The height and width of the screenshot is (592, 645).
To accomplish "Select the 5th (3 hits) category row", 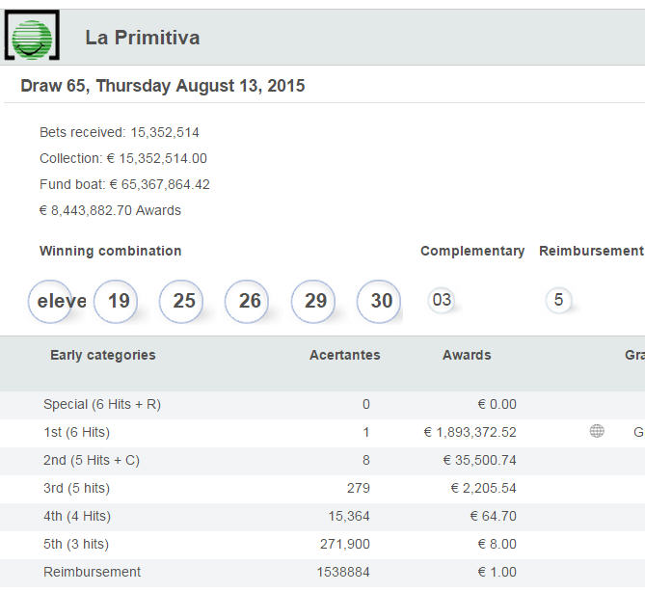I will click(x=322, y=545).
